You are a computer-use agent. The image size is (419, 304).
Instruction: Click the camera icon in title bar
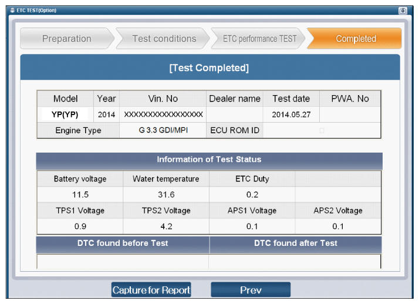click(403, 11)
